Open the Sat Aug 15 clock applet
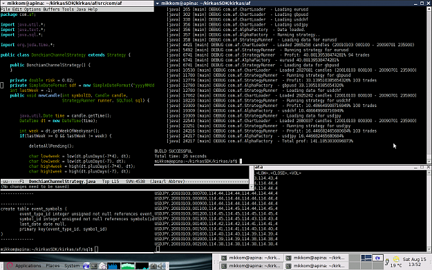 point(414,262)
